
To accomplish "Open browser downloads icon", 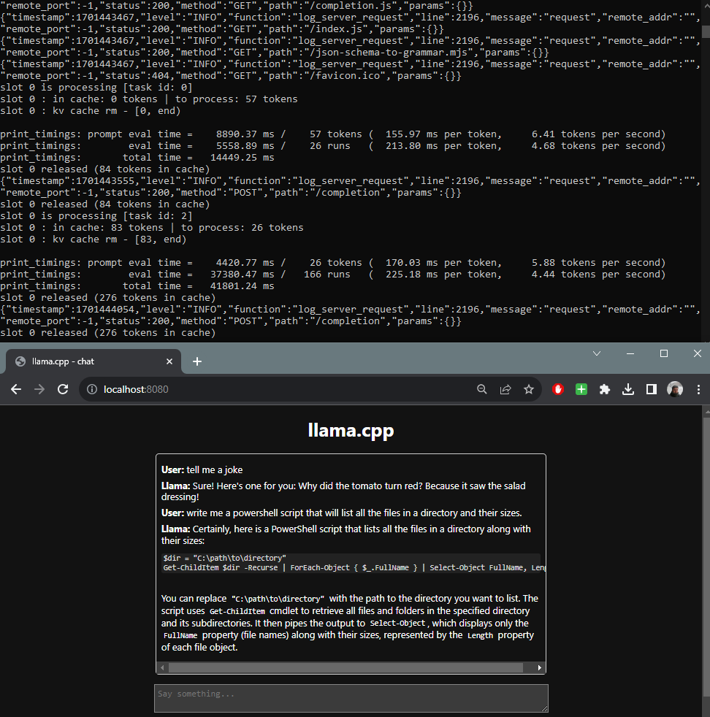I will [628, 389].
